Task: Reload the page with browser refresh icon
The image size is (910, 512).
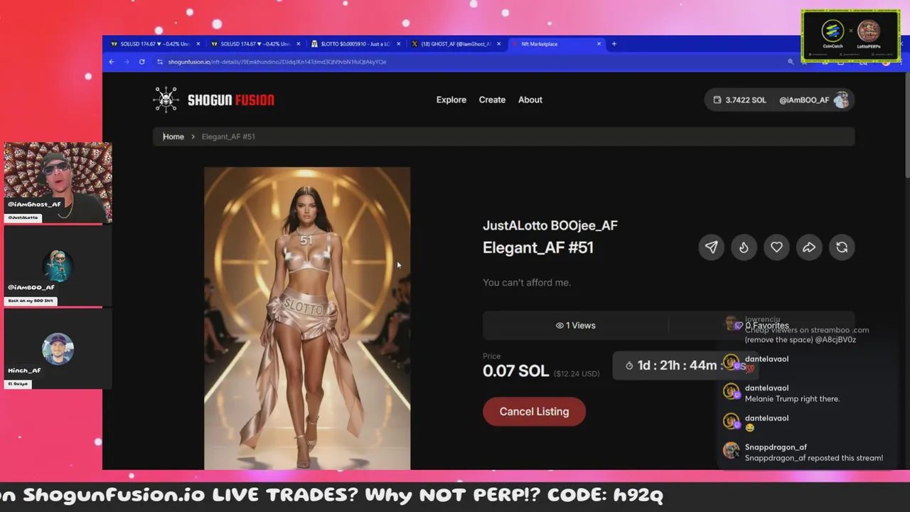Action: click(142, 62)
